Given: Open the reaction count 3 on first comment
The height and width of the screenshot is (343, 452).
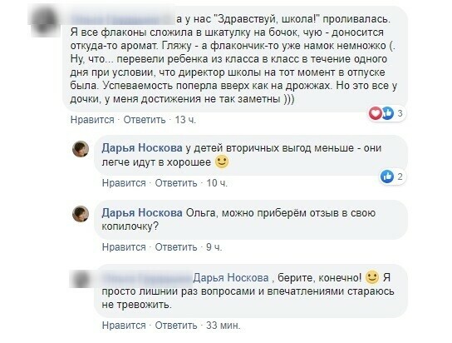Looking at the screenshot, I should [400, 113].
